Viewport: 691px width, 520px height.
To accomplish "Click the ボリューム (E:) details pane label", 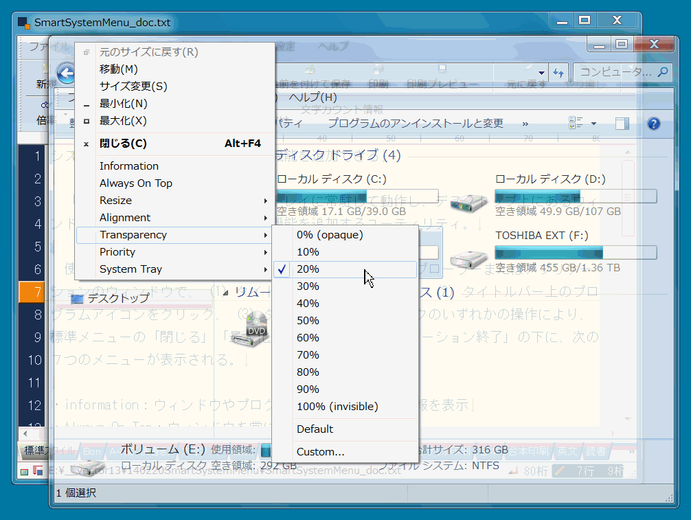I will point(163,449).
